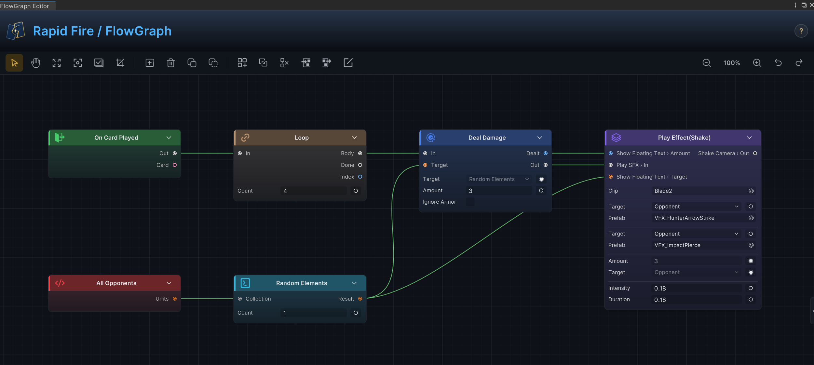Click the Intensity 0.18 field
The height and width of the screenshot is (365, 814).
click(x=697, y=288)
